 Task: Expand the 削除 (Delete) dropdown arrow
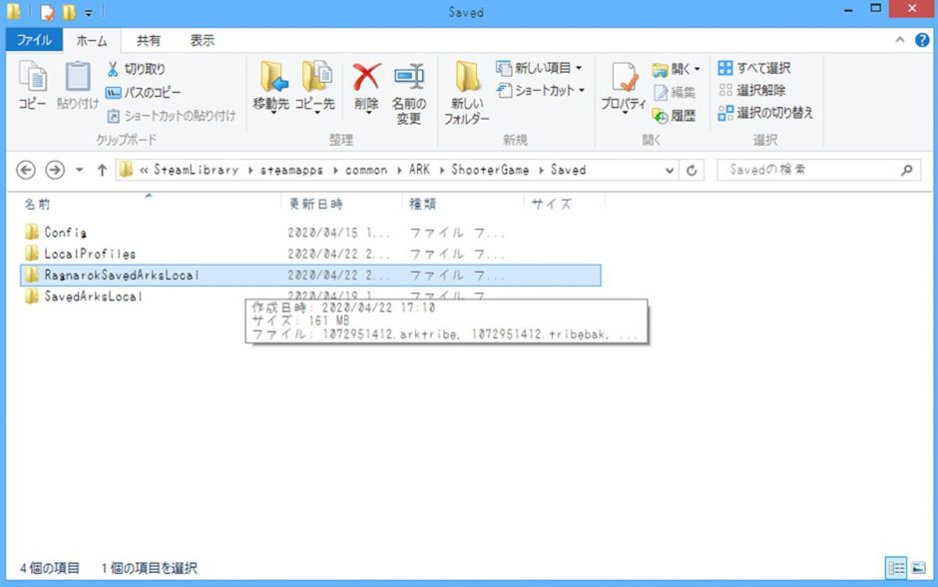(368, 113)
